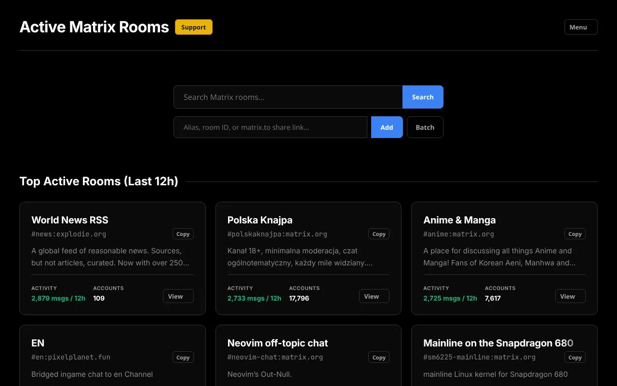Click the 2,733 msgs / 12h value
617x386 pixels.
(255, 298)
